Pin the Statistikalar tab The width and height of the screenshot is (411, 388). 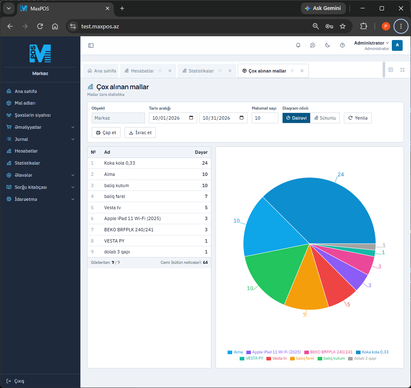[220, 71]
